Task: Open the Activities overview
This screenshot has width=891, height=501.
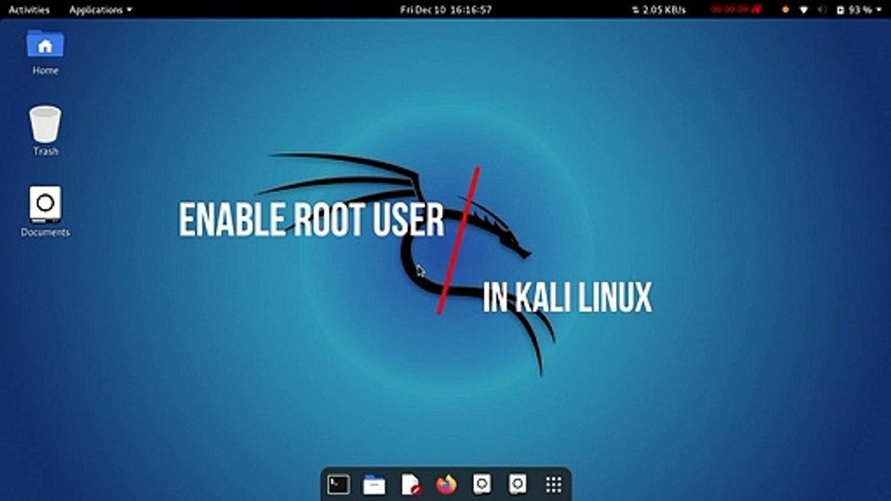Action: 29,10
